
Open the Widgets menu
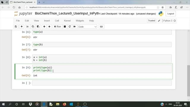[80, 21]
